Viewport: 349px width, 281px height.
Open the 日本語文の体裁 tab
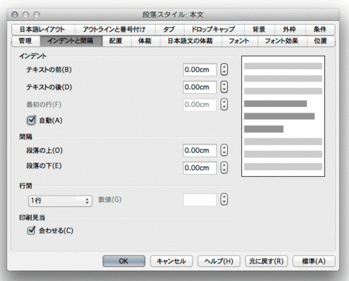tap(191, 41)
